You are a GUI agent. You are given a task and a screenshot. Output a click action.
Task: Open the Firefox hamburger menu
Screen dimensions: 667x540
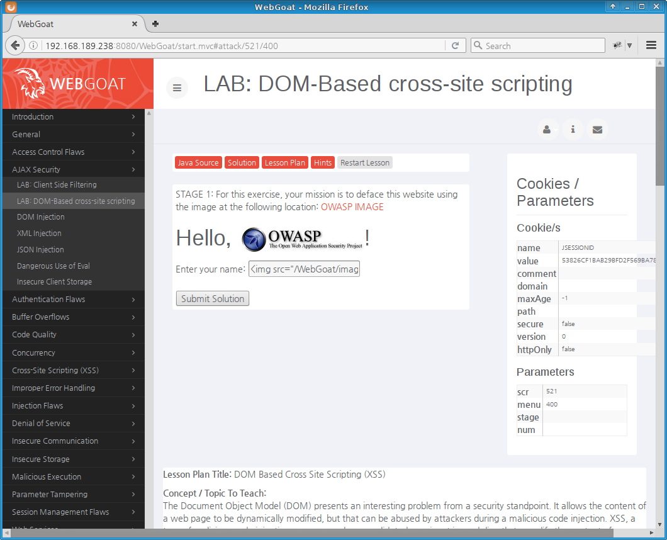(651, 45)
